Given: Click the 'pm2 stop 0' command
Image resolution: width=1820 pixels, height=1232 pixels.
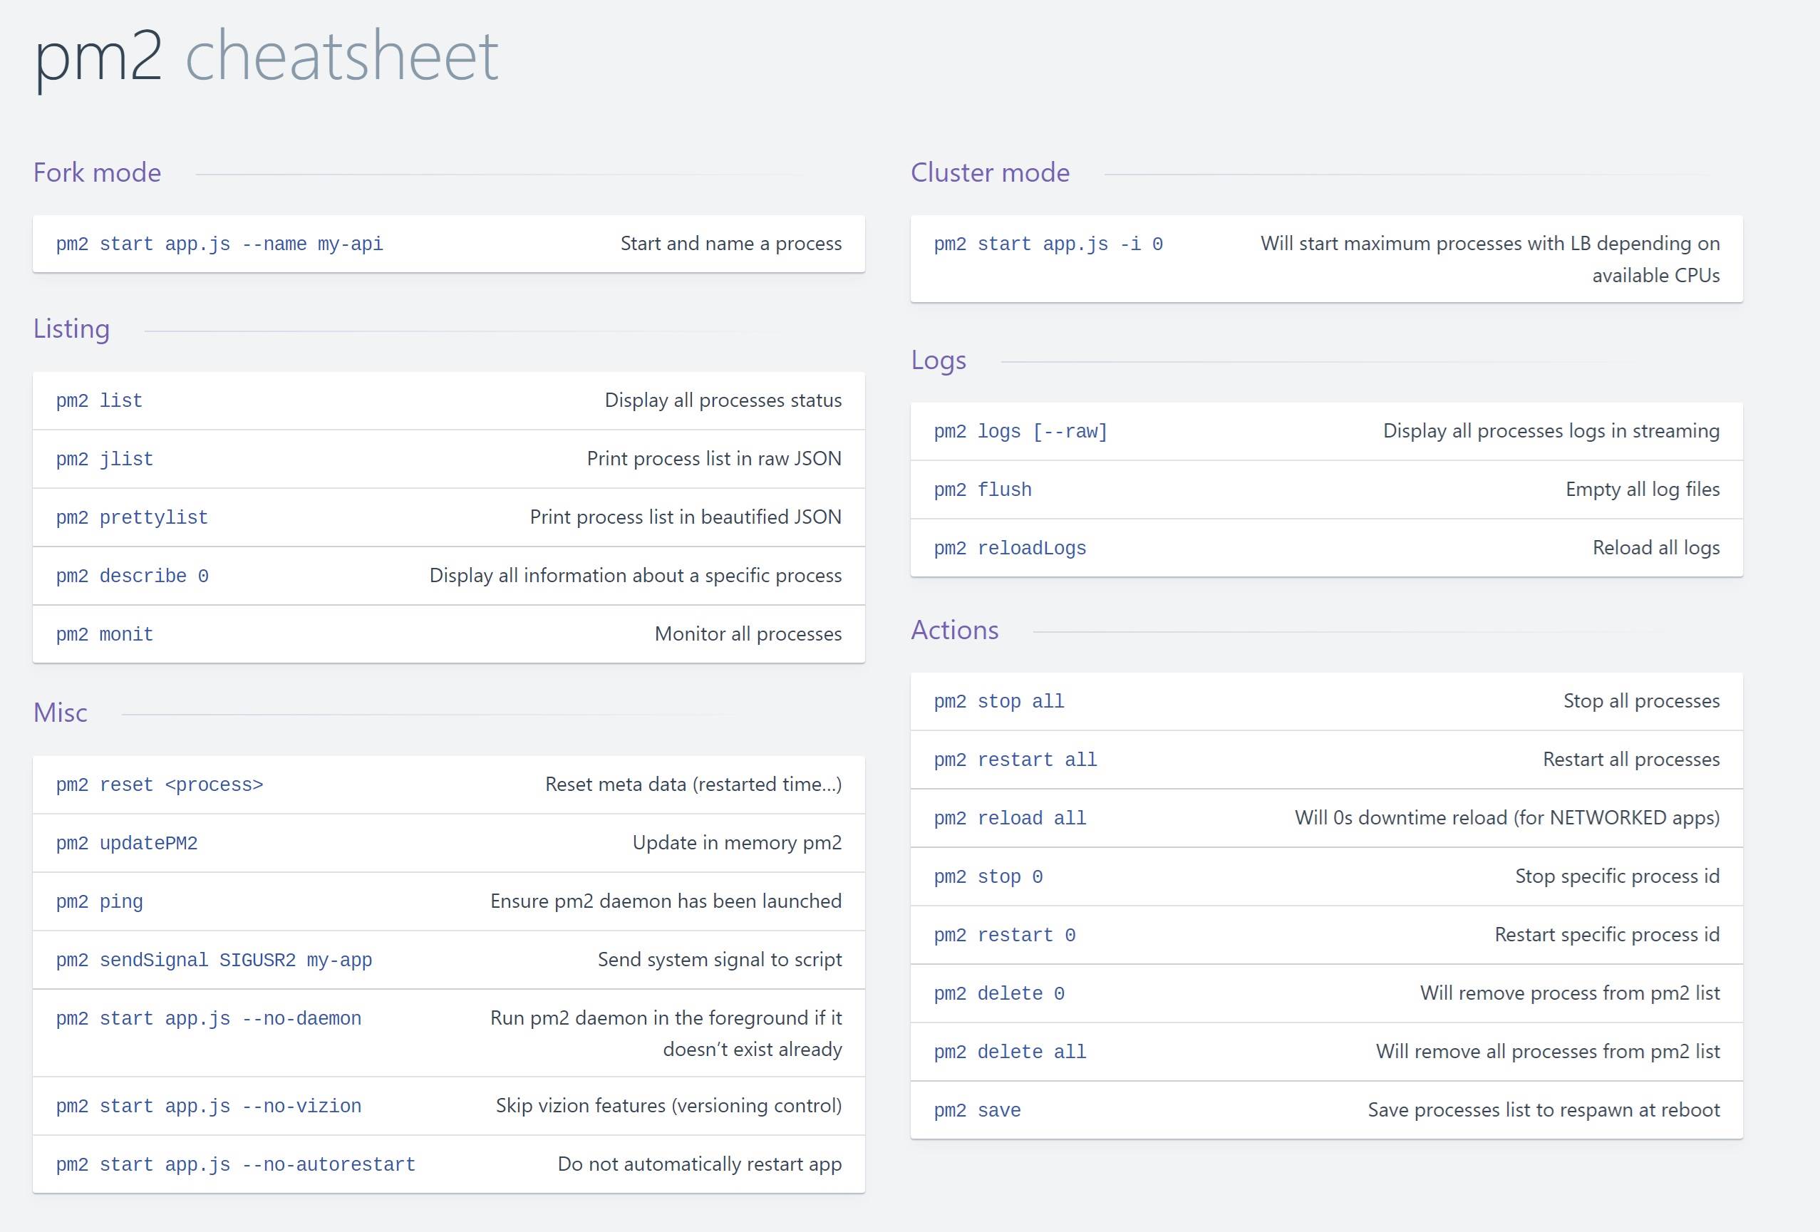Looking at the screenshot, I should (x=988, y=877).
